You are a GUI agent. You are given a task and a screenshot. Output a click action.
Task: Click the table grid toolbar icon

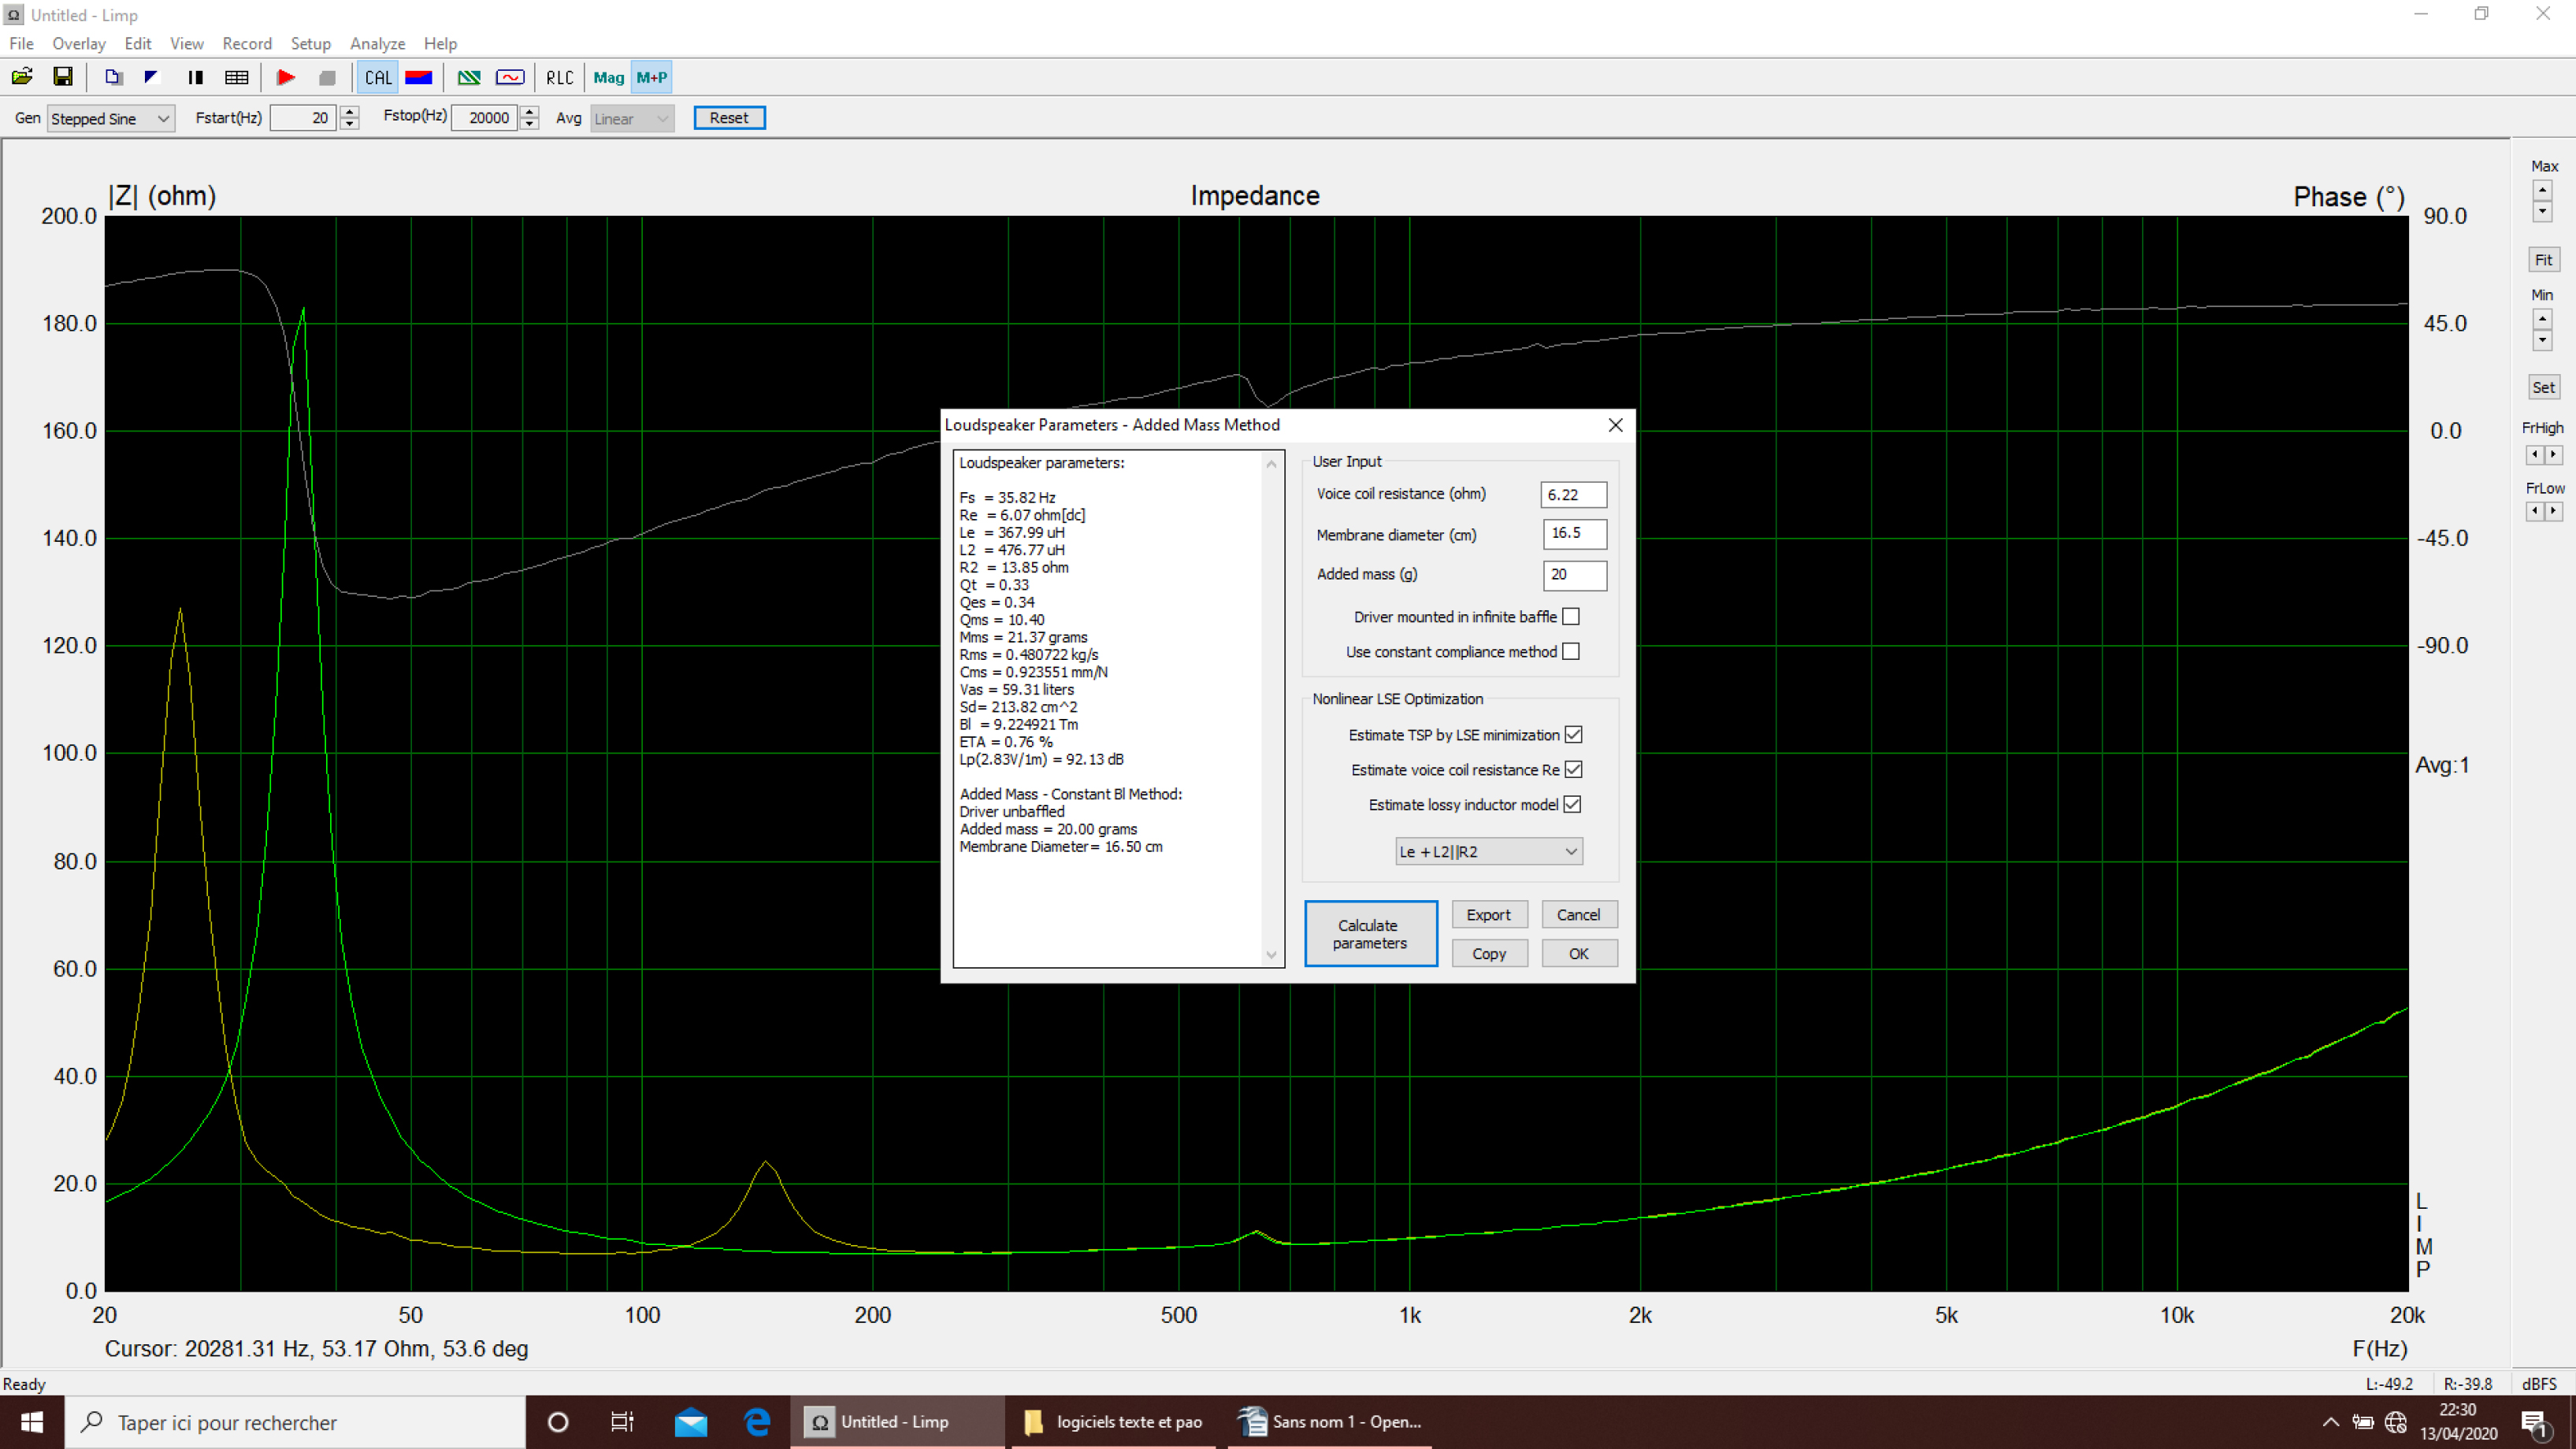[x=237, y=77]
